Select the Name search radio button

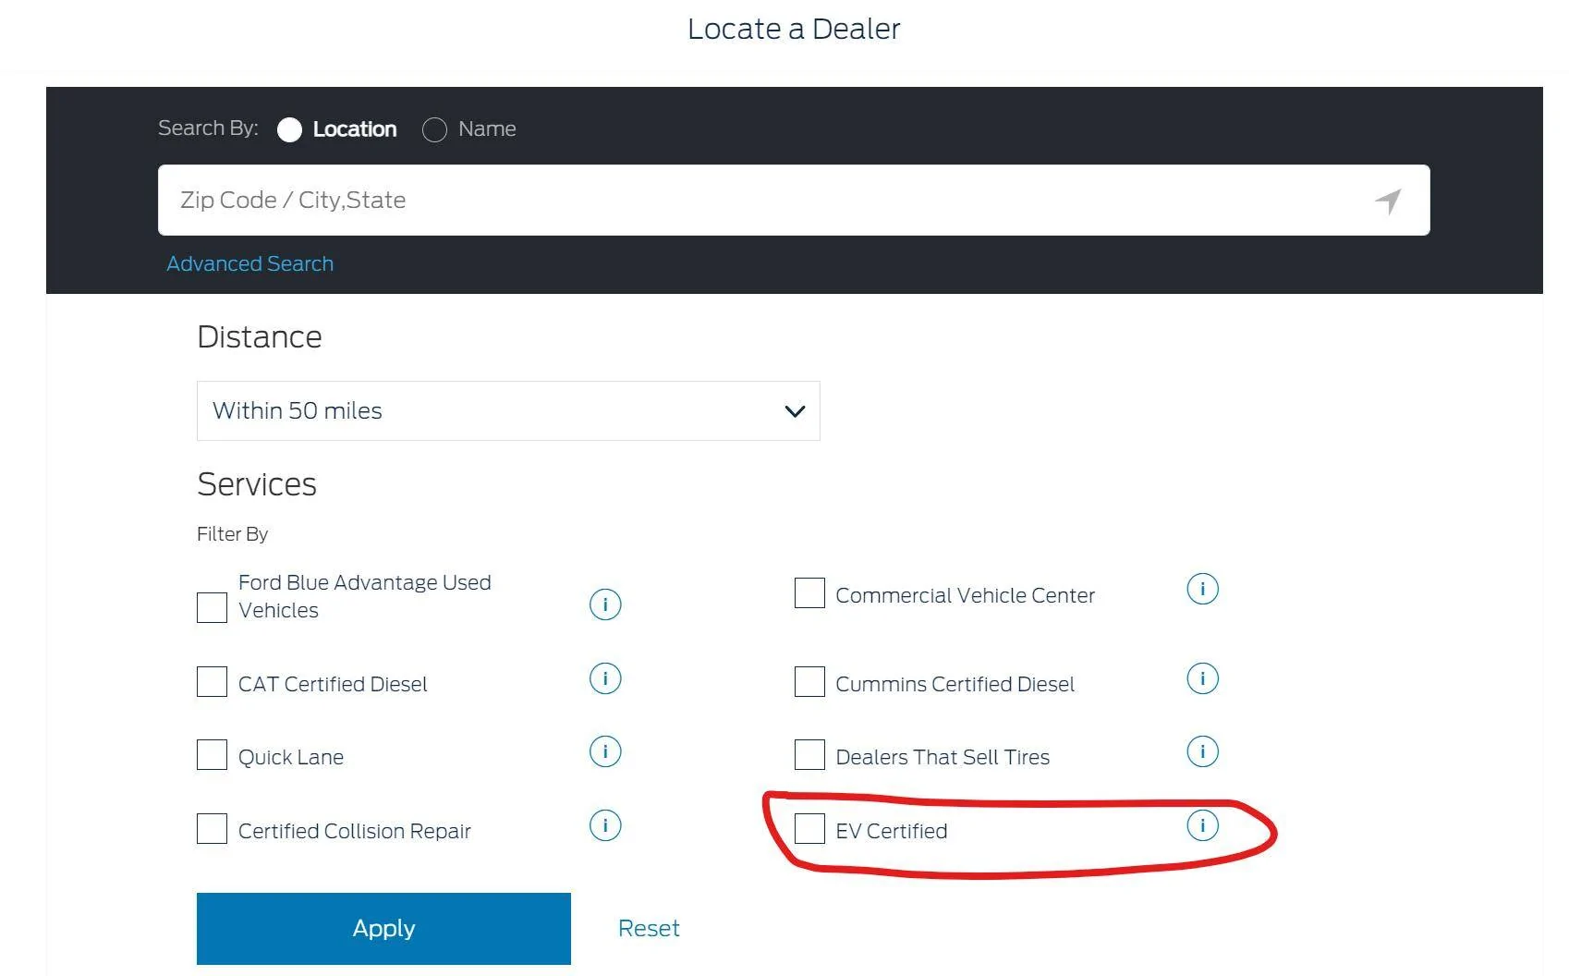point(434,130)
